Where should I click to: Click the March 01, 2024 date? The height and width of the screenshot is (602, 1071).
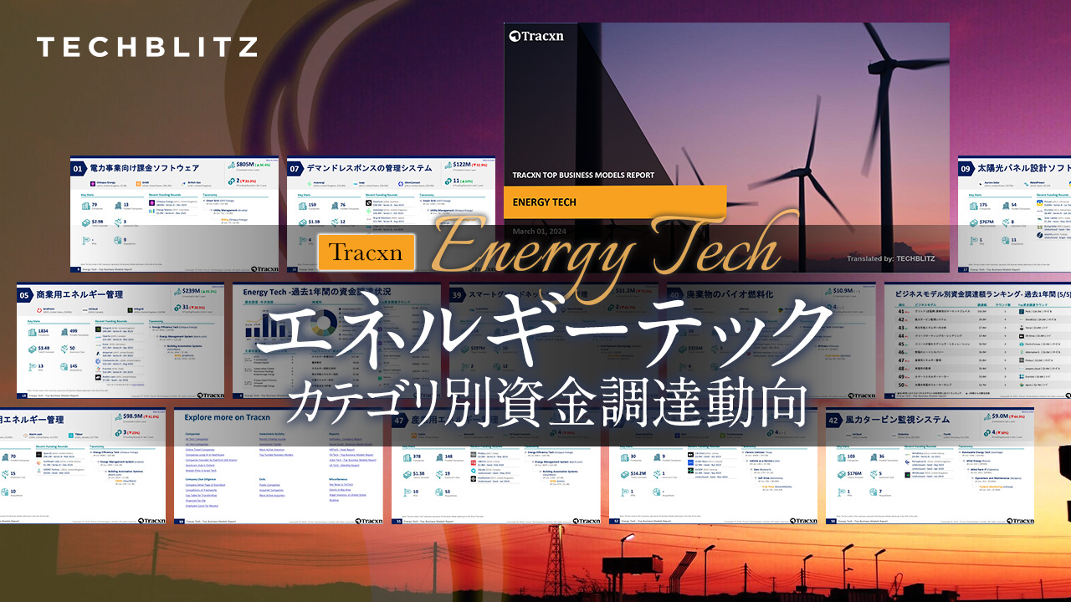[x=541, y=232]
